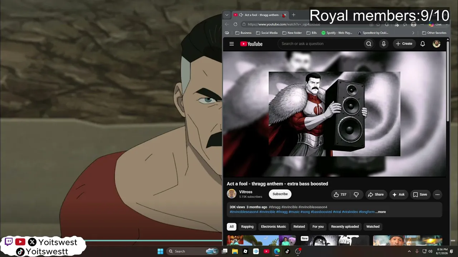Select the Watched filter chip
Screen dimensions: 458x257
(x=373, y=227)
